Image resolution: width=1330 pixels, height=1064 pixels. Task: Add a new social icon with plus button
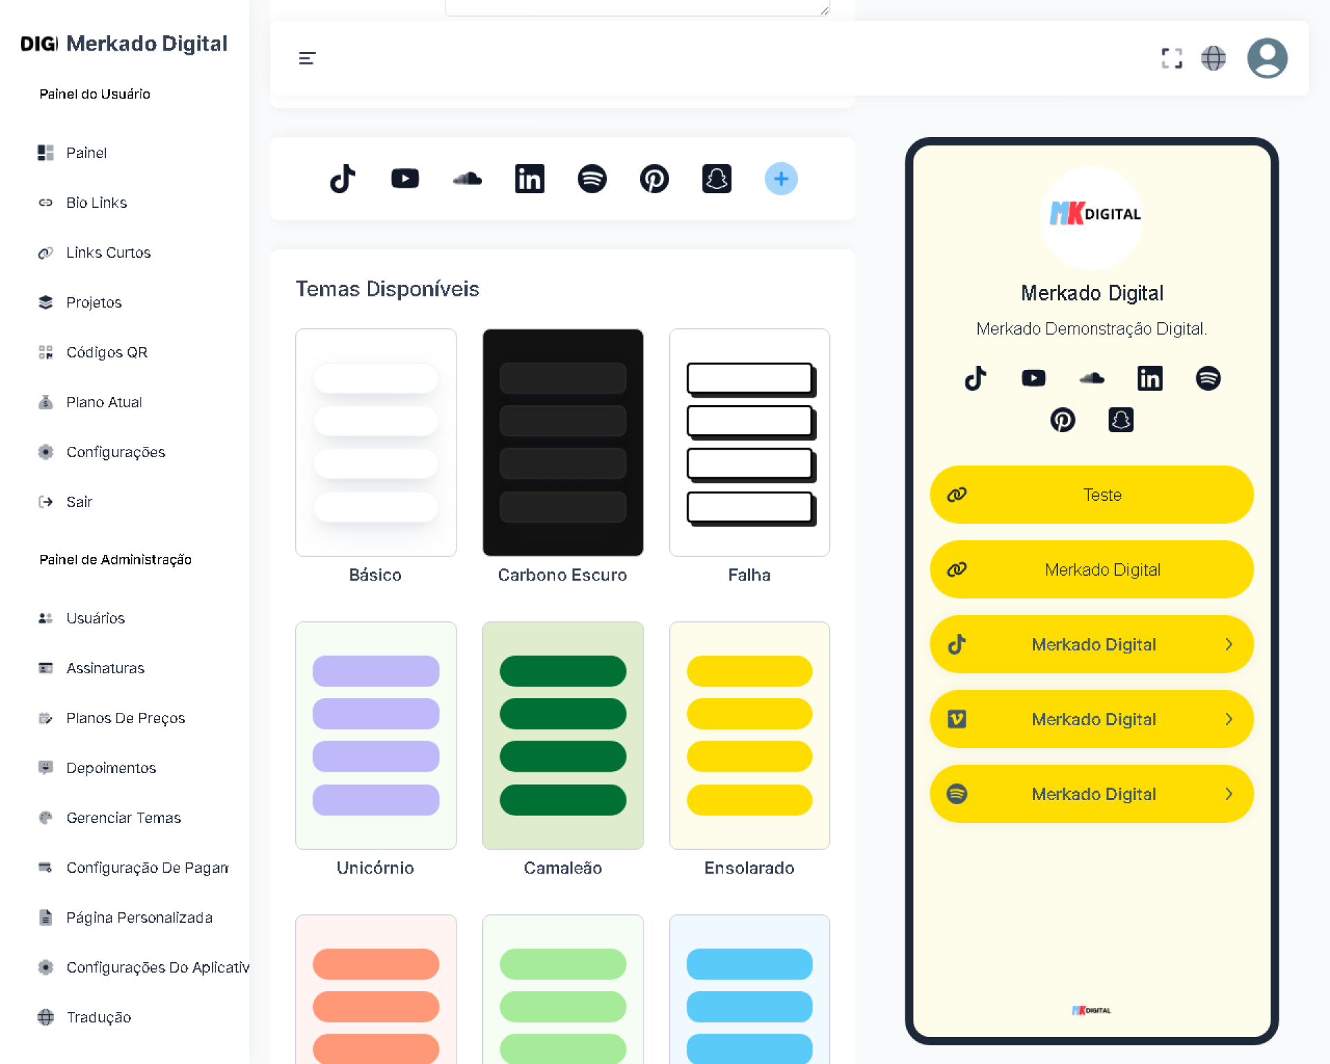(x=781, y=179)
